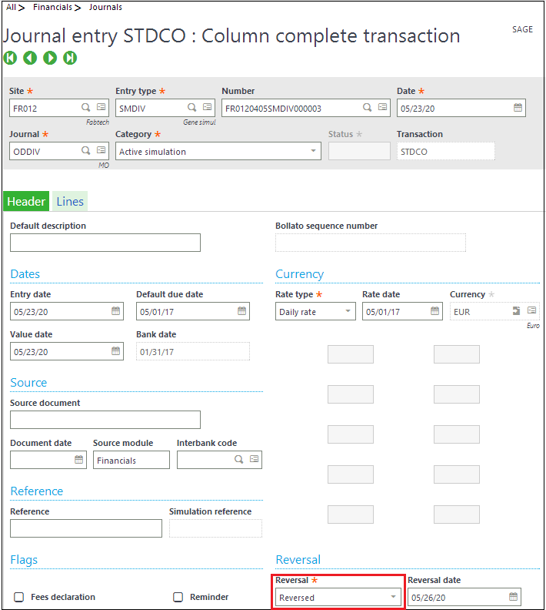Open the Rate date calendar picker
Screen dimensions: 546x610
click(434, 311)
